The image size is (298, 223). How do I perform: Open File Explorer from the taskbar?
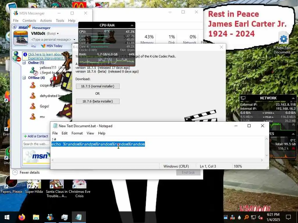point(36,217)
